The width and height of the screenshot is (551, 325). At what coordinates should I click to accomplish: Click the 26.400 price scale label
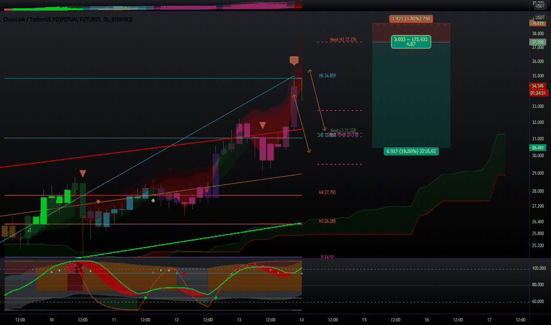coord(538,222)
